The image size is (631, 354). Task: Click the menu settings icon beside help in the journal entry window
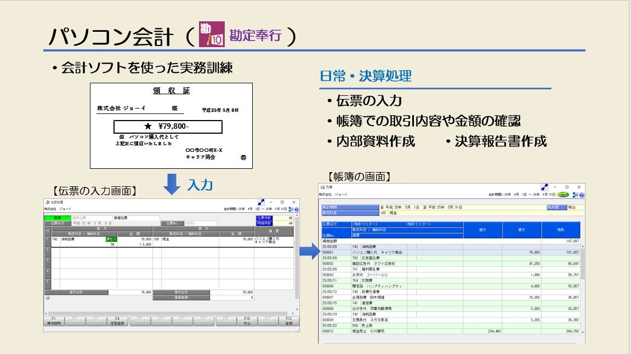point(291,209)
